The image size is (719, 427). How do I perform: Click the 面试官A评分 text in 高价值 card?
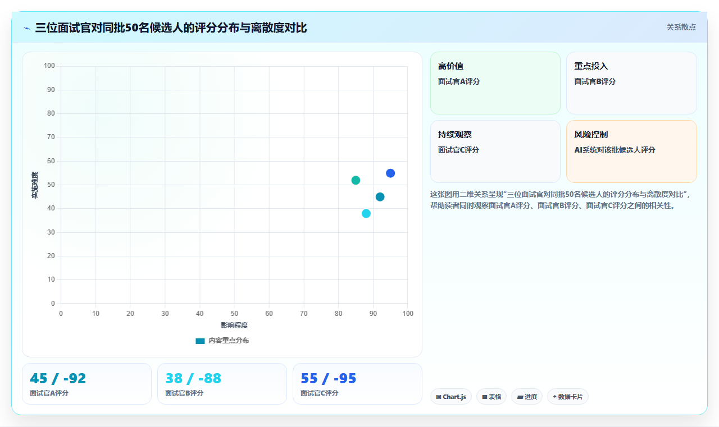(459, 81)
